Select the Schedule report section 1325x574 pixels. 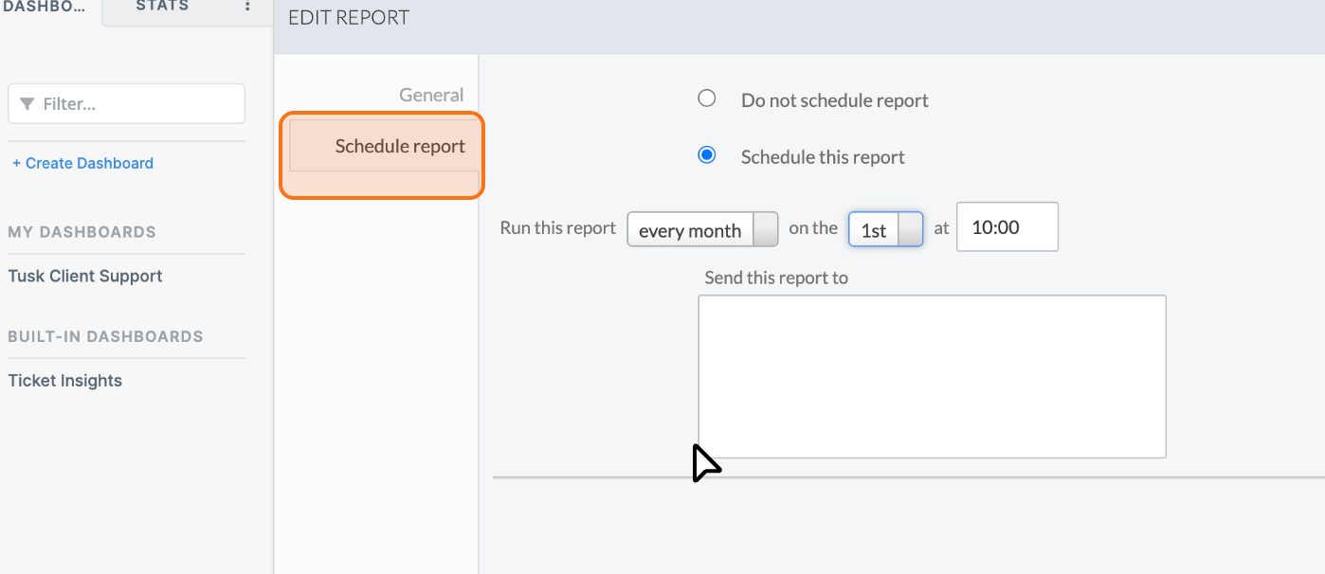click(383, 146)
